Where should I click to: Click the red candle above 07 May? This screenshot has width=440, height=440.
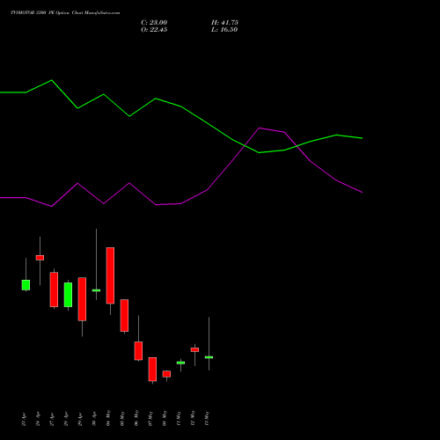[x=152, y=370]
